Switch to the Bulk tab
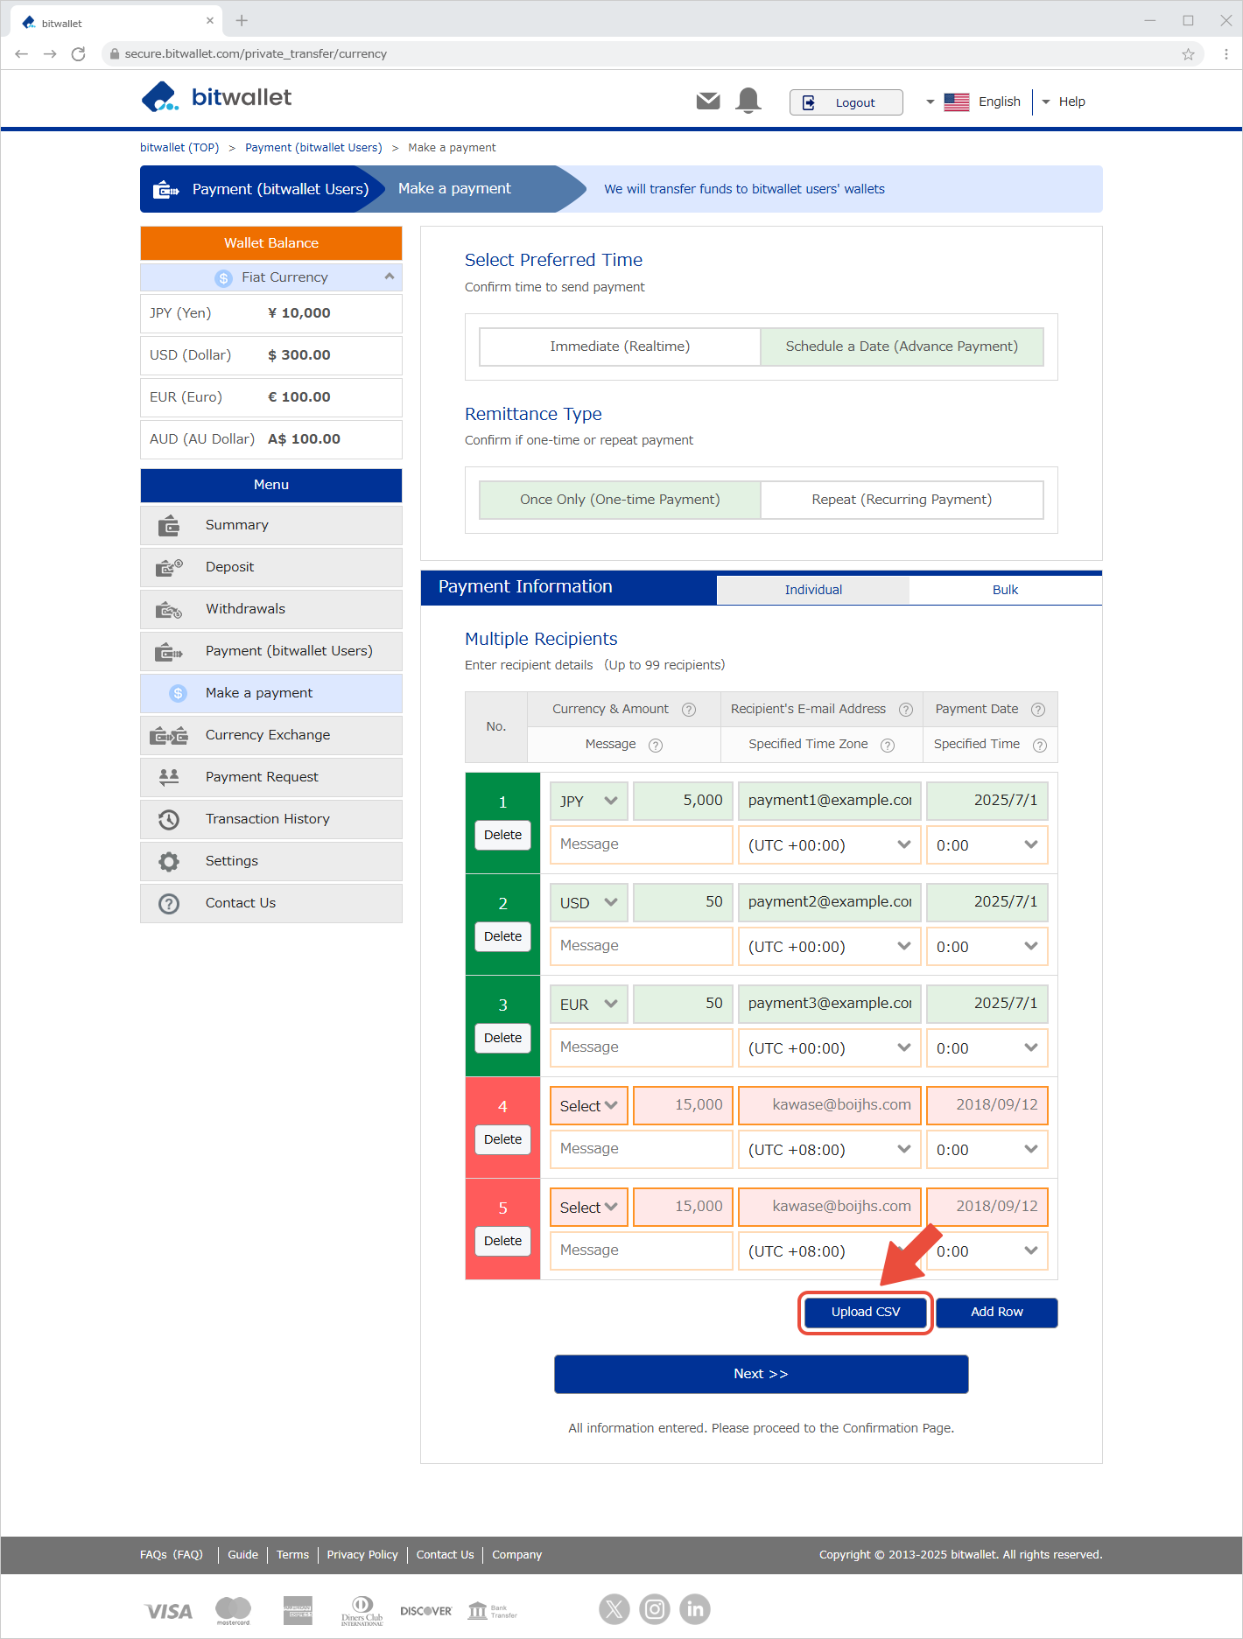Viewport: 1243px width, 1639px height. tap(1005, 590)
